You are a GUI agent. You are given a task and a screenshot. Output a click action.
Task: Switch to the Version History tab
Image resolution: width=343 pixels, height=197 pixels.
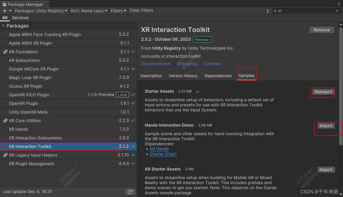point(183,76)
